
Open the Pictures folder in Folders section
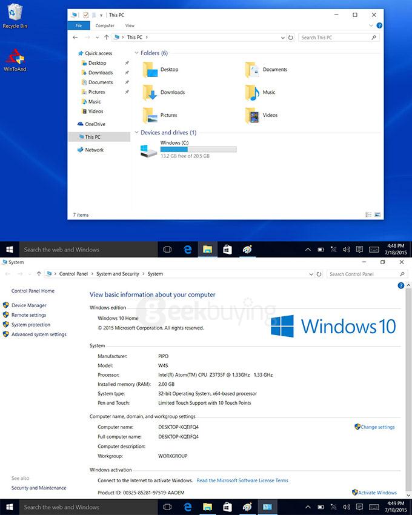pyautogui.click(x=160, y=115)
